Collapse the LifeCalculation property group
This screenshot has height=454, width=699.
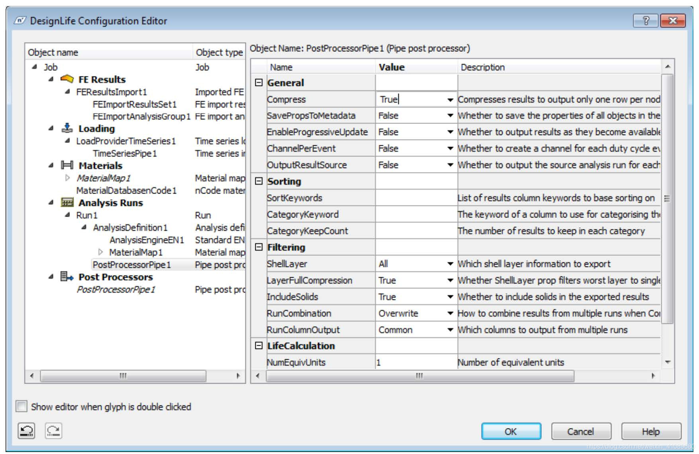(259, 345)
